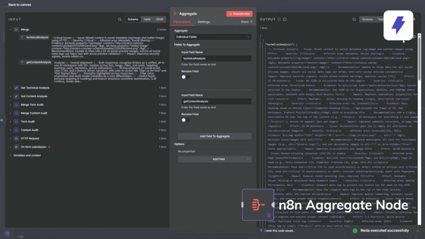Switch to the Settings tab
The height and width of the screenshot is (239, 425).
point(203,22)
